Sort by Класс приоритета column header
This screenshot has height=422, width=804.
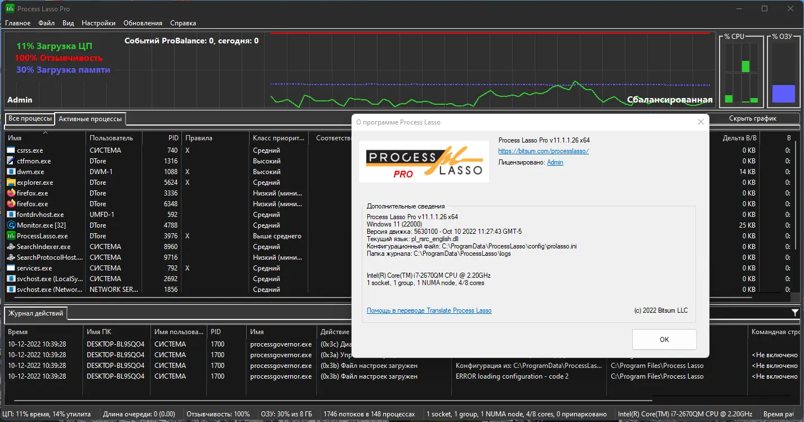click(279, 138)
